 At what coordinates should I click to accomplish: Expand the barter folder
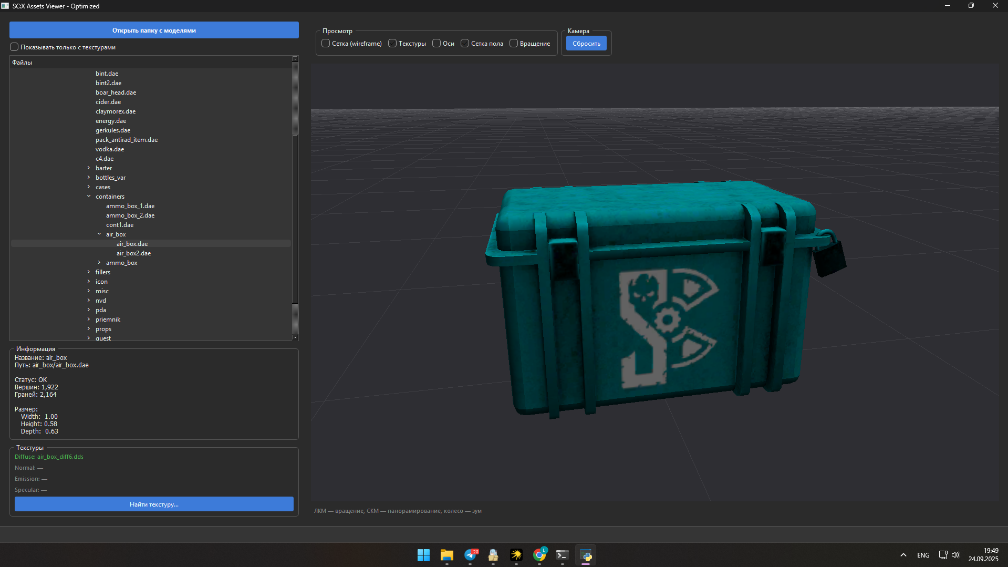pos(89,168)
